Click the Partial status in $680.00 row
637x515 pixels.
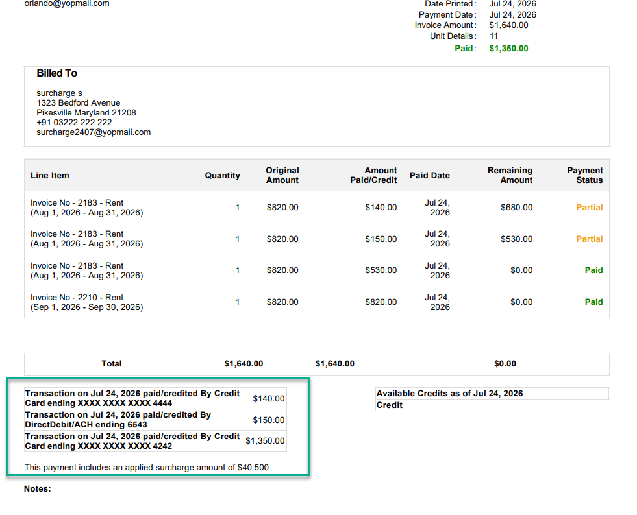click(589, 208)
